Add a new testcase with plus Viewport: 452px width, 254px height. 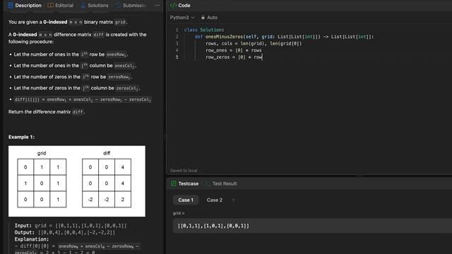(x=234, y=200)
